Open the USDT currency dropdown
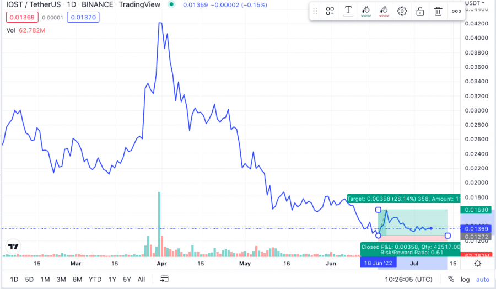The image size is (496, 289). click(x=475, y=3)
